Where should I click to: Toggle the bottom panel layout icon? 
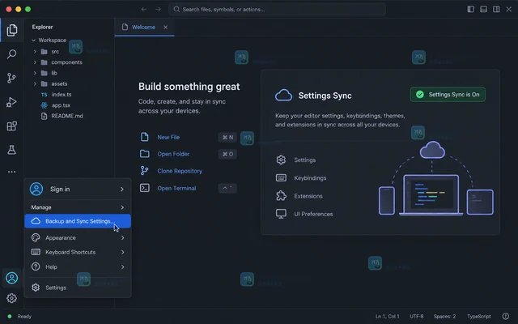coord(483,9)
